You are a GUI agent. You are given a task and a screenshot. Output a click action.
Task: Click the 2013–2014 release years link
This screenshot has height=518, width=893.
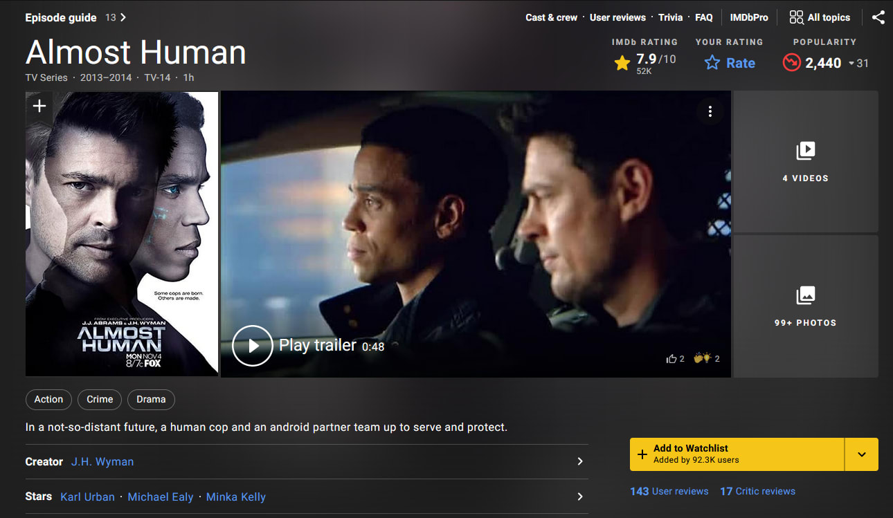click(106, 77)
